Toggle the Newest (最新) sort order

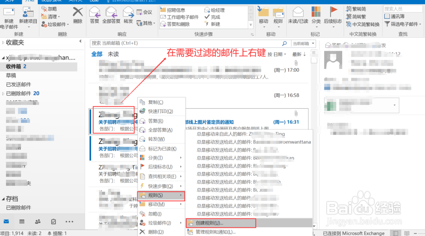[299, 54]
